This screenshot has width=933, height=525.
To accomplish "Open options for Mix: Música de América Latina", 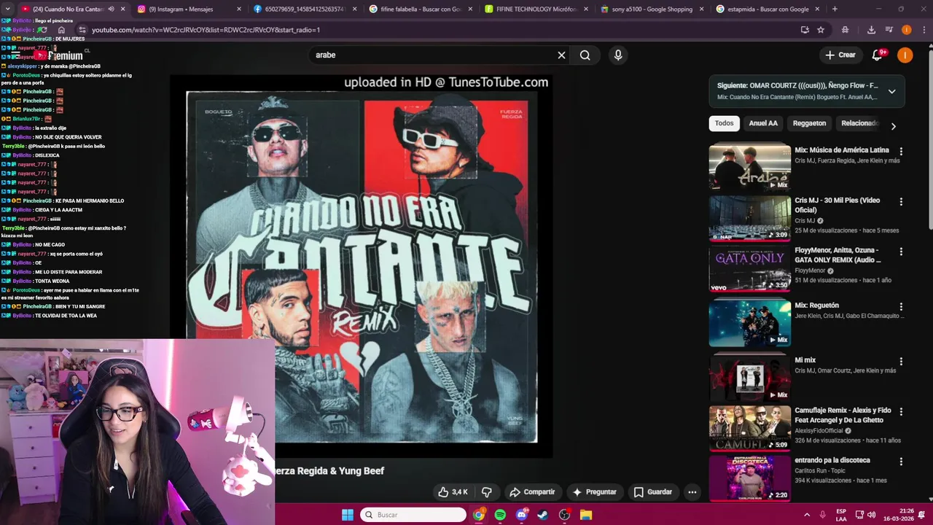I will point(901,152).
